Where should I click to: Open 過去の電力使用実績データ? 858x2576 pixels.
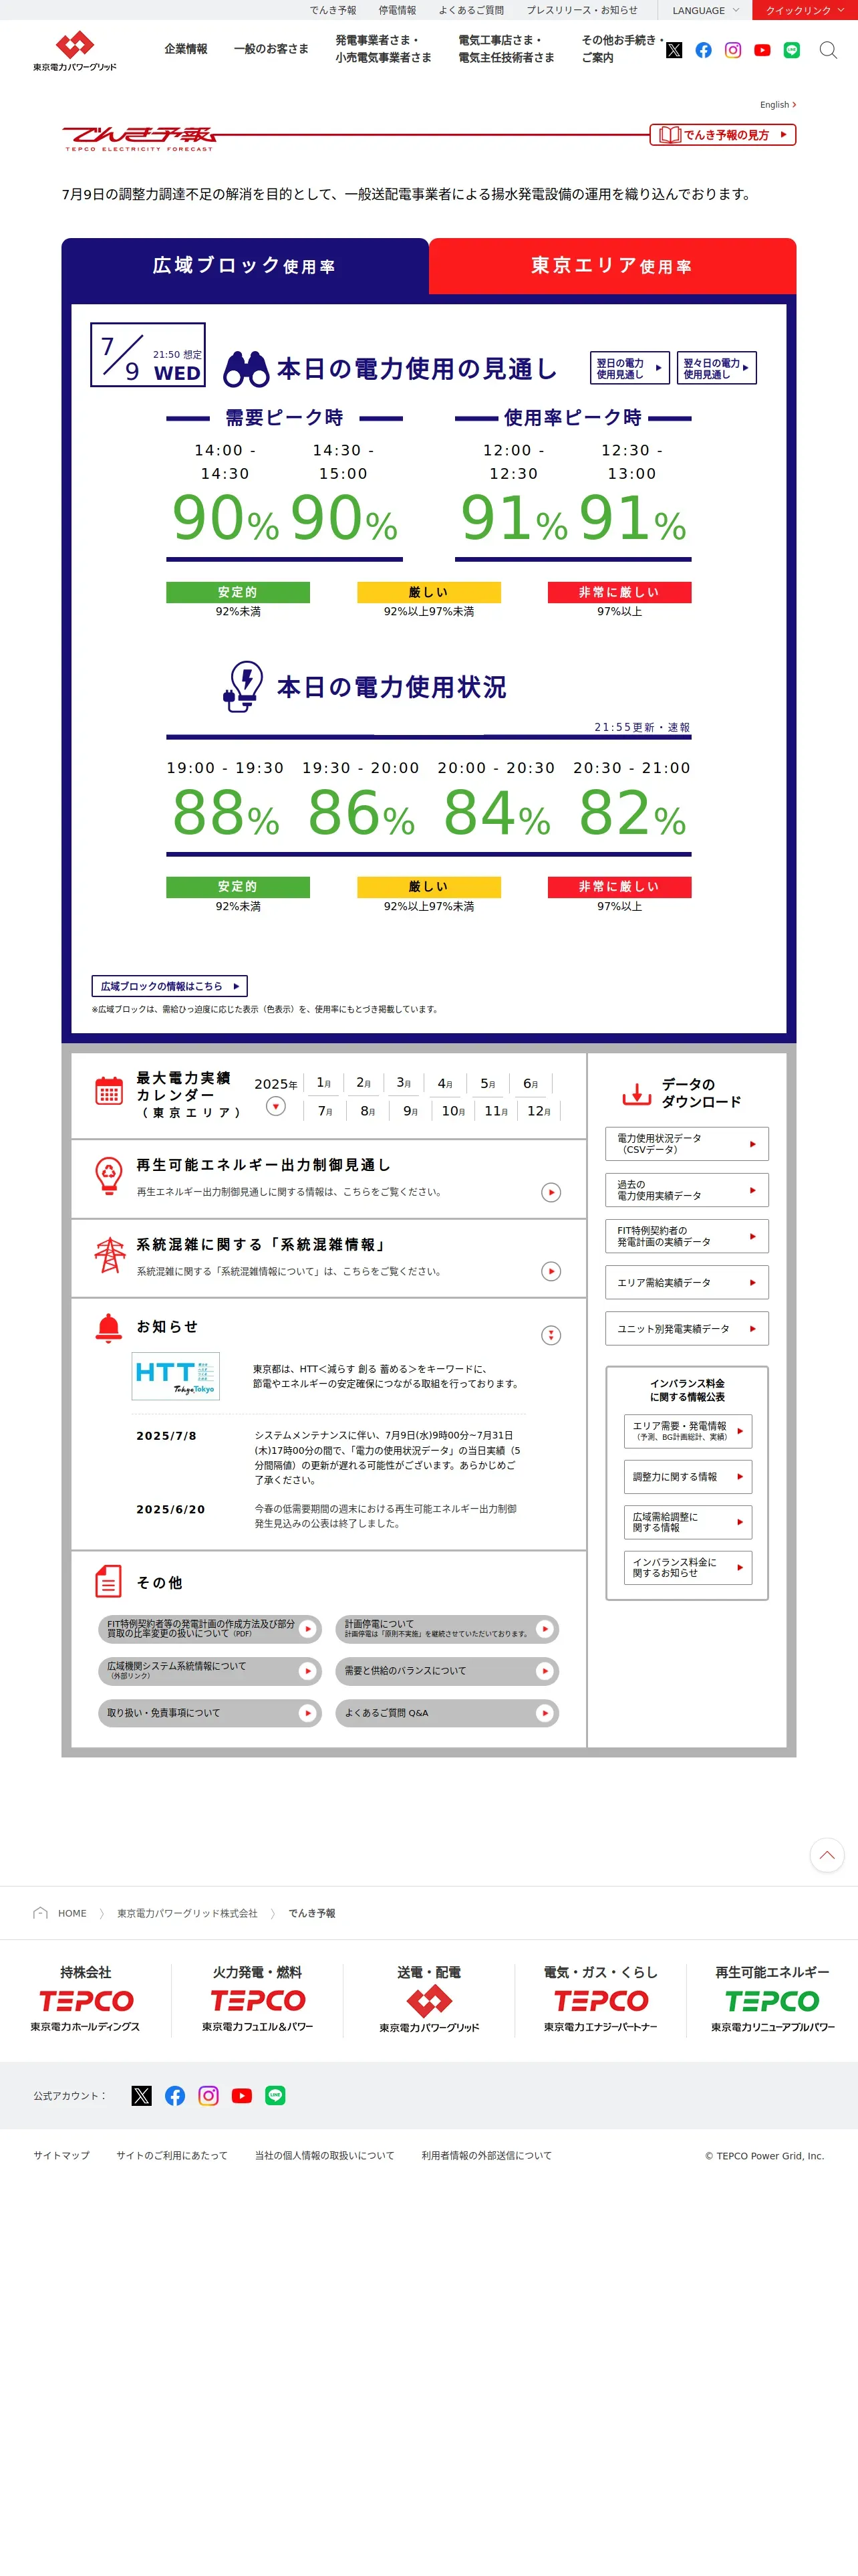click(687, 1190)
